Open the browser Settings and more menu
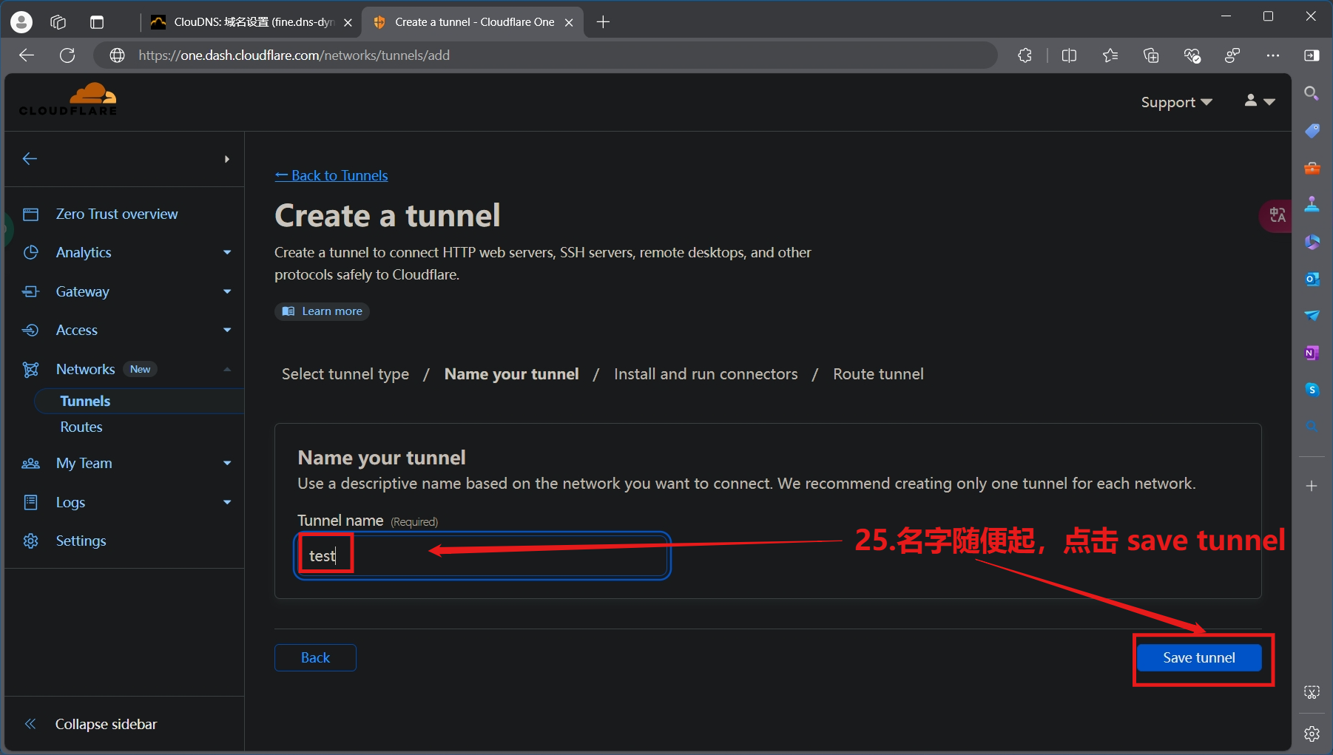Screen dimensions: 1333x755 tap(1272, 55)
